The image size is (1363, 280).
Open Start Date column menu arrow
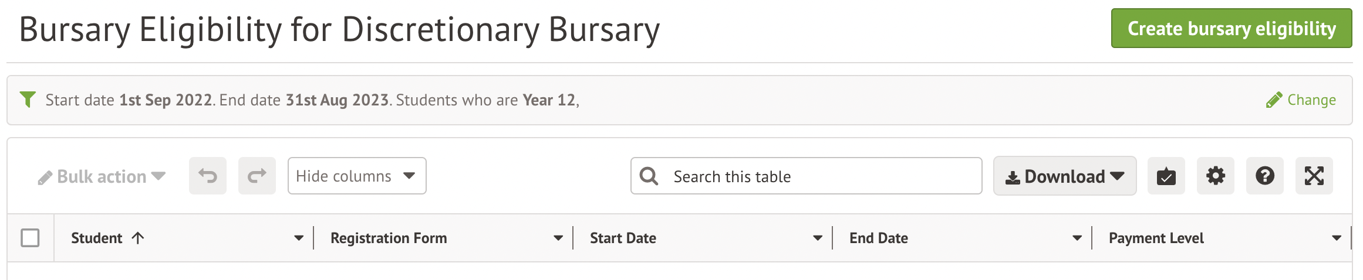(818, 238)
